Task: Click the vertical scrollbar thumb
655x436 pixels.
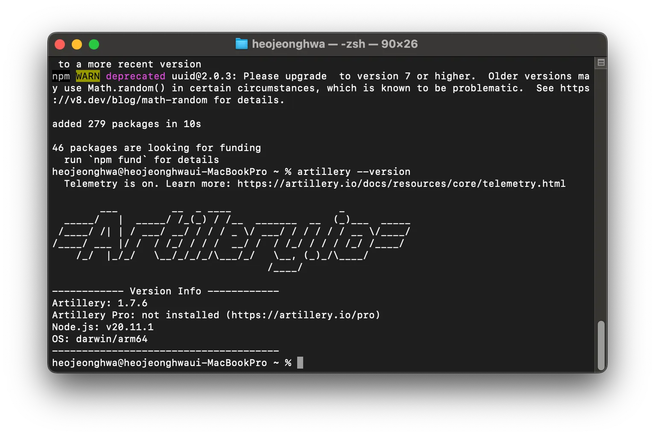Action: coord(601,346)
